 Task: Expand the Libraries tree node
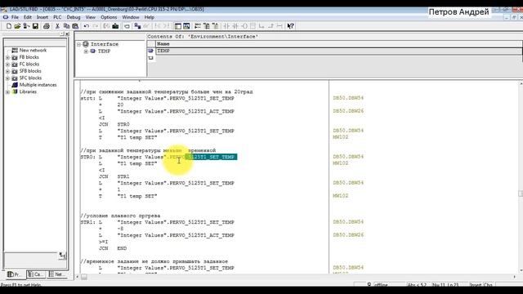(x=7, y=92)
